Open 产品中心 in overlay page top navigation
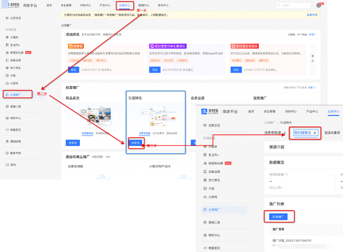Screen dimensions: 343x252 click(312, 111)
